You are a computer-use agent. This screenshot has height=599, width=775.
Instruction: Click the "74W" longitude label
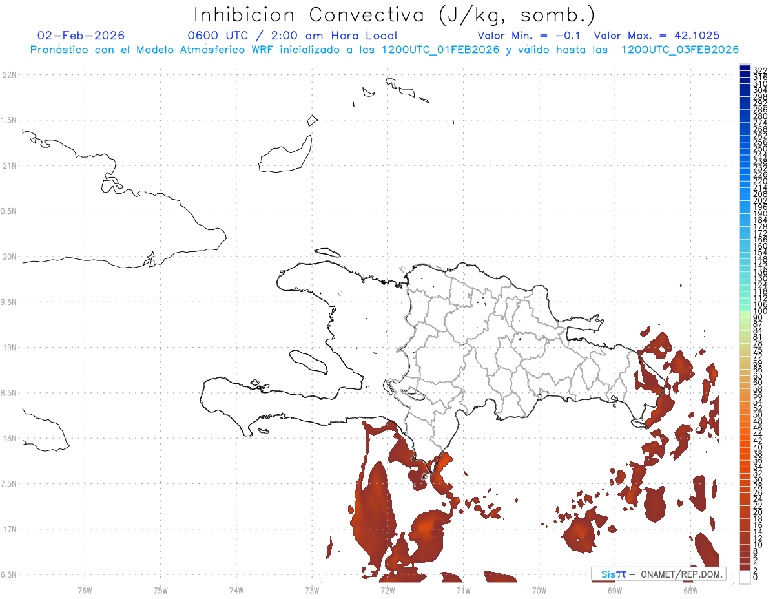(236, 589)
